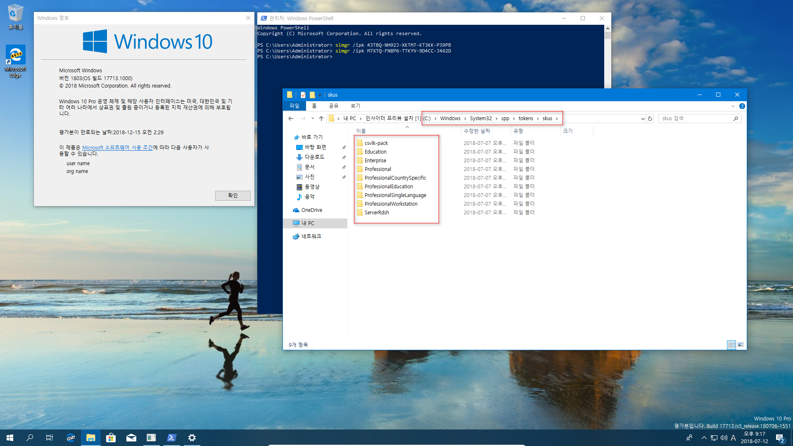
Task: Switch to details view layout icon
Action: 731,345
